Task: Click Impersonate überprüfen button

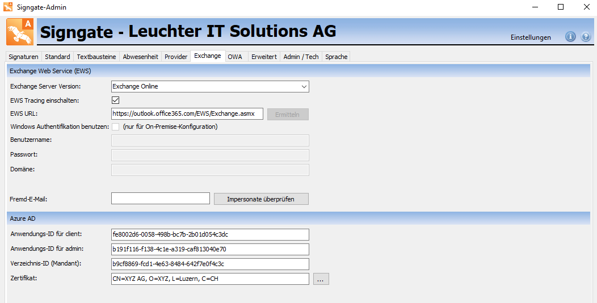Action: click(x=261, y=199)
